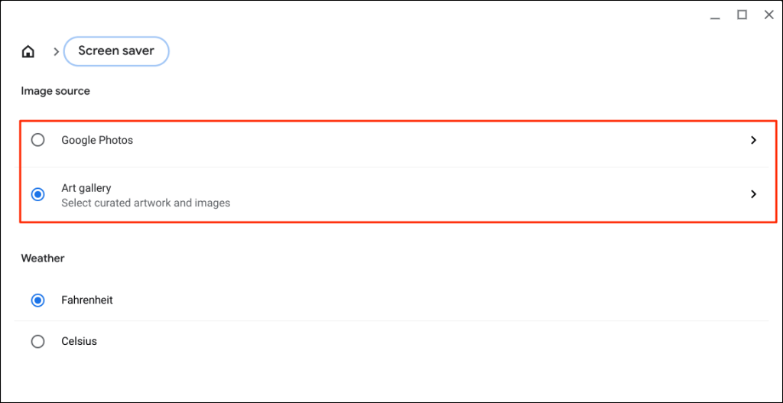Click the Celsius label text
Screen dimensions: 783x403
80,342
